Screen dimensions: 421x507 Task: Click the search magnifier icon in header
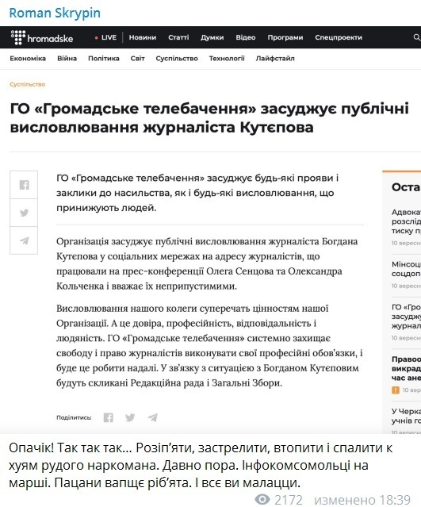tap(417, 37)
